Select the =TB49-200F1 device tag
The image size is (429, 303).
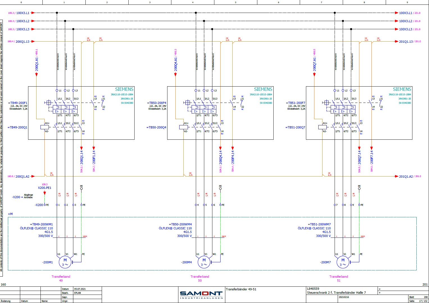coord(18,103)
